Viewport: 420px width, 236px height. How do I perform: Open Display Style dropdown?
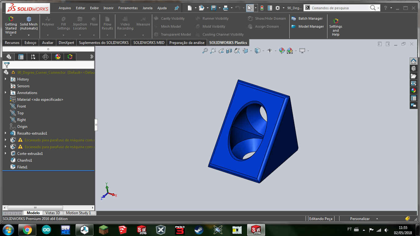coord(263,51)
